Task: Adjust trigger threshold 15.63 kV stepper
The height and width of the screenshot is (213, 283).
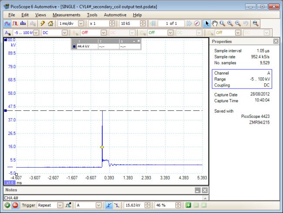Action: pyautogui.click(x=147, y=205)
